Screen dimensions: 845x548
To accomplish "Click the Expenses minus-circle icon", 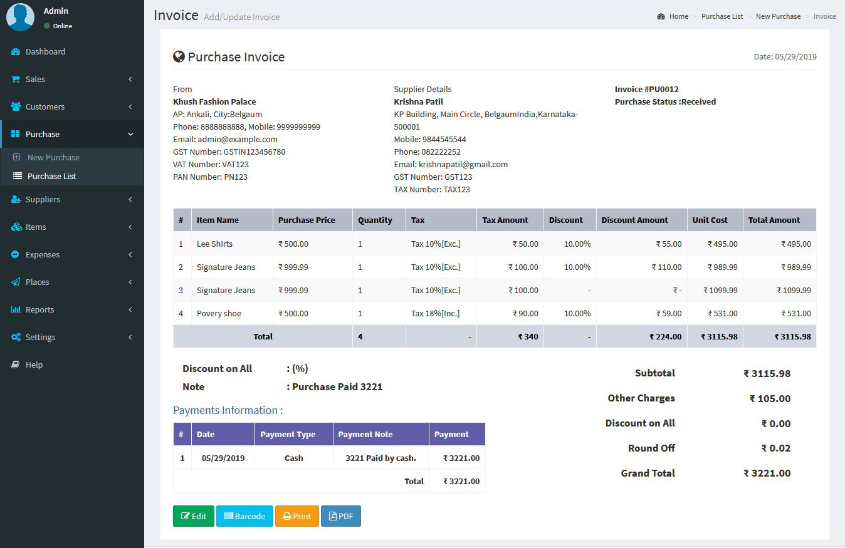I will (x=16, y=255).
